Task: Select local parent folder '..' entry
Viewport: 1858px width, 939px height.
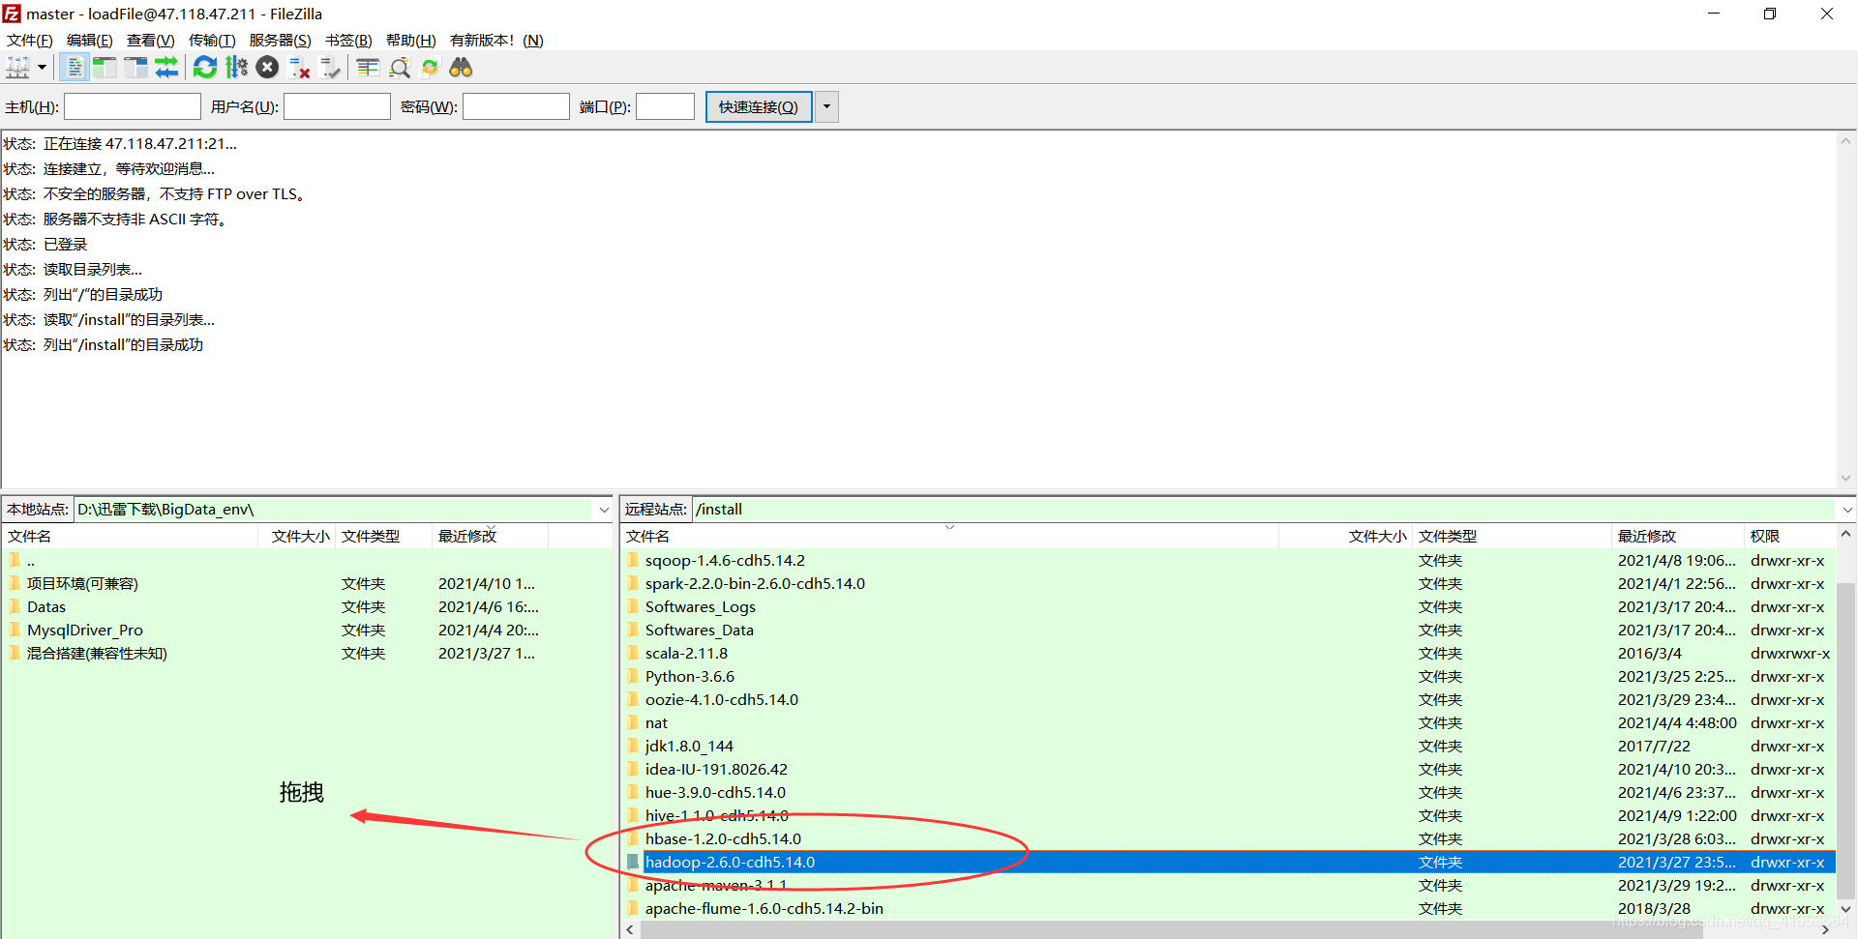Action: coord(308,561)
